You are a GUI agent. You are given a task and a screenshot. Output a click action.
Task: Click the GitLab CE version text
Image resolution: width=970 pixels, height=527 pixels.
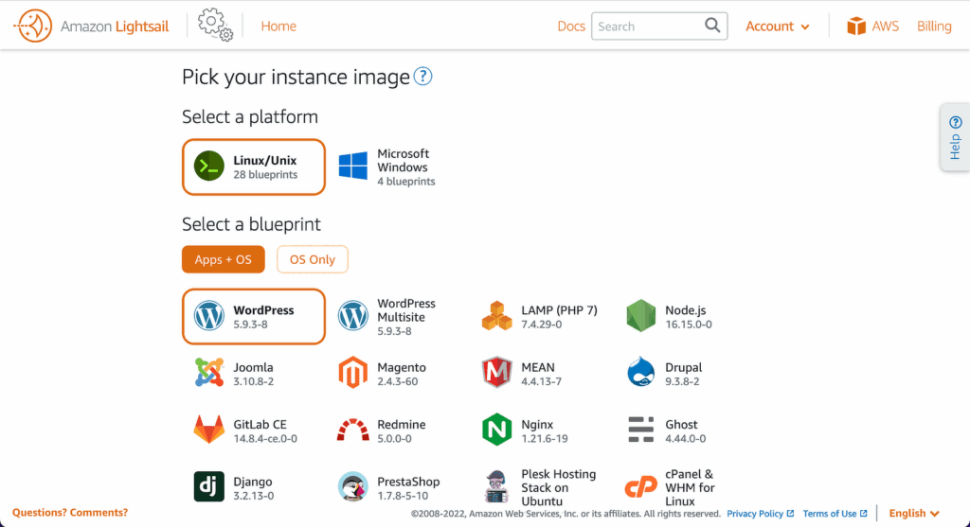pos(265,439)
